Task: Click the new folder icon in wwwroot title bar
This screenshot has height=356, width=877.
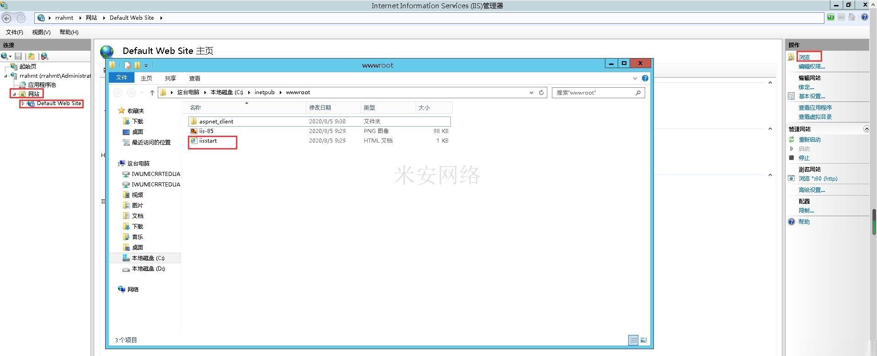Action: pos(137,65)
